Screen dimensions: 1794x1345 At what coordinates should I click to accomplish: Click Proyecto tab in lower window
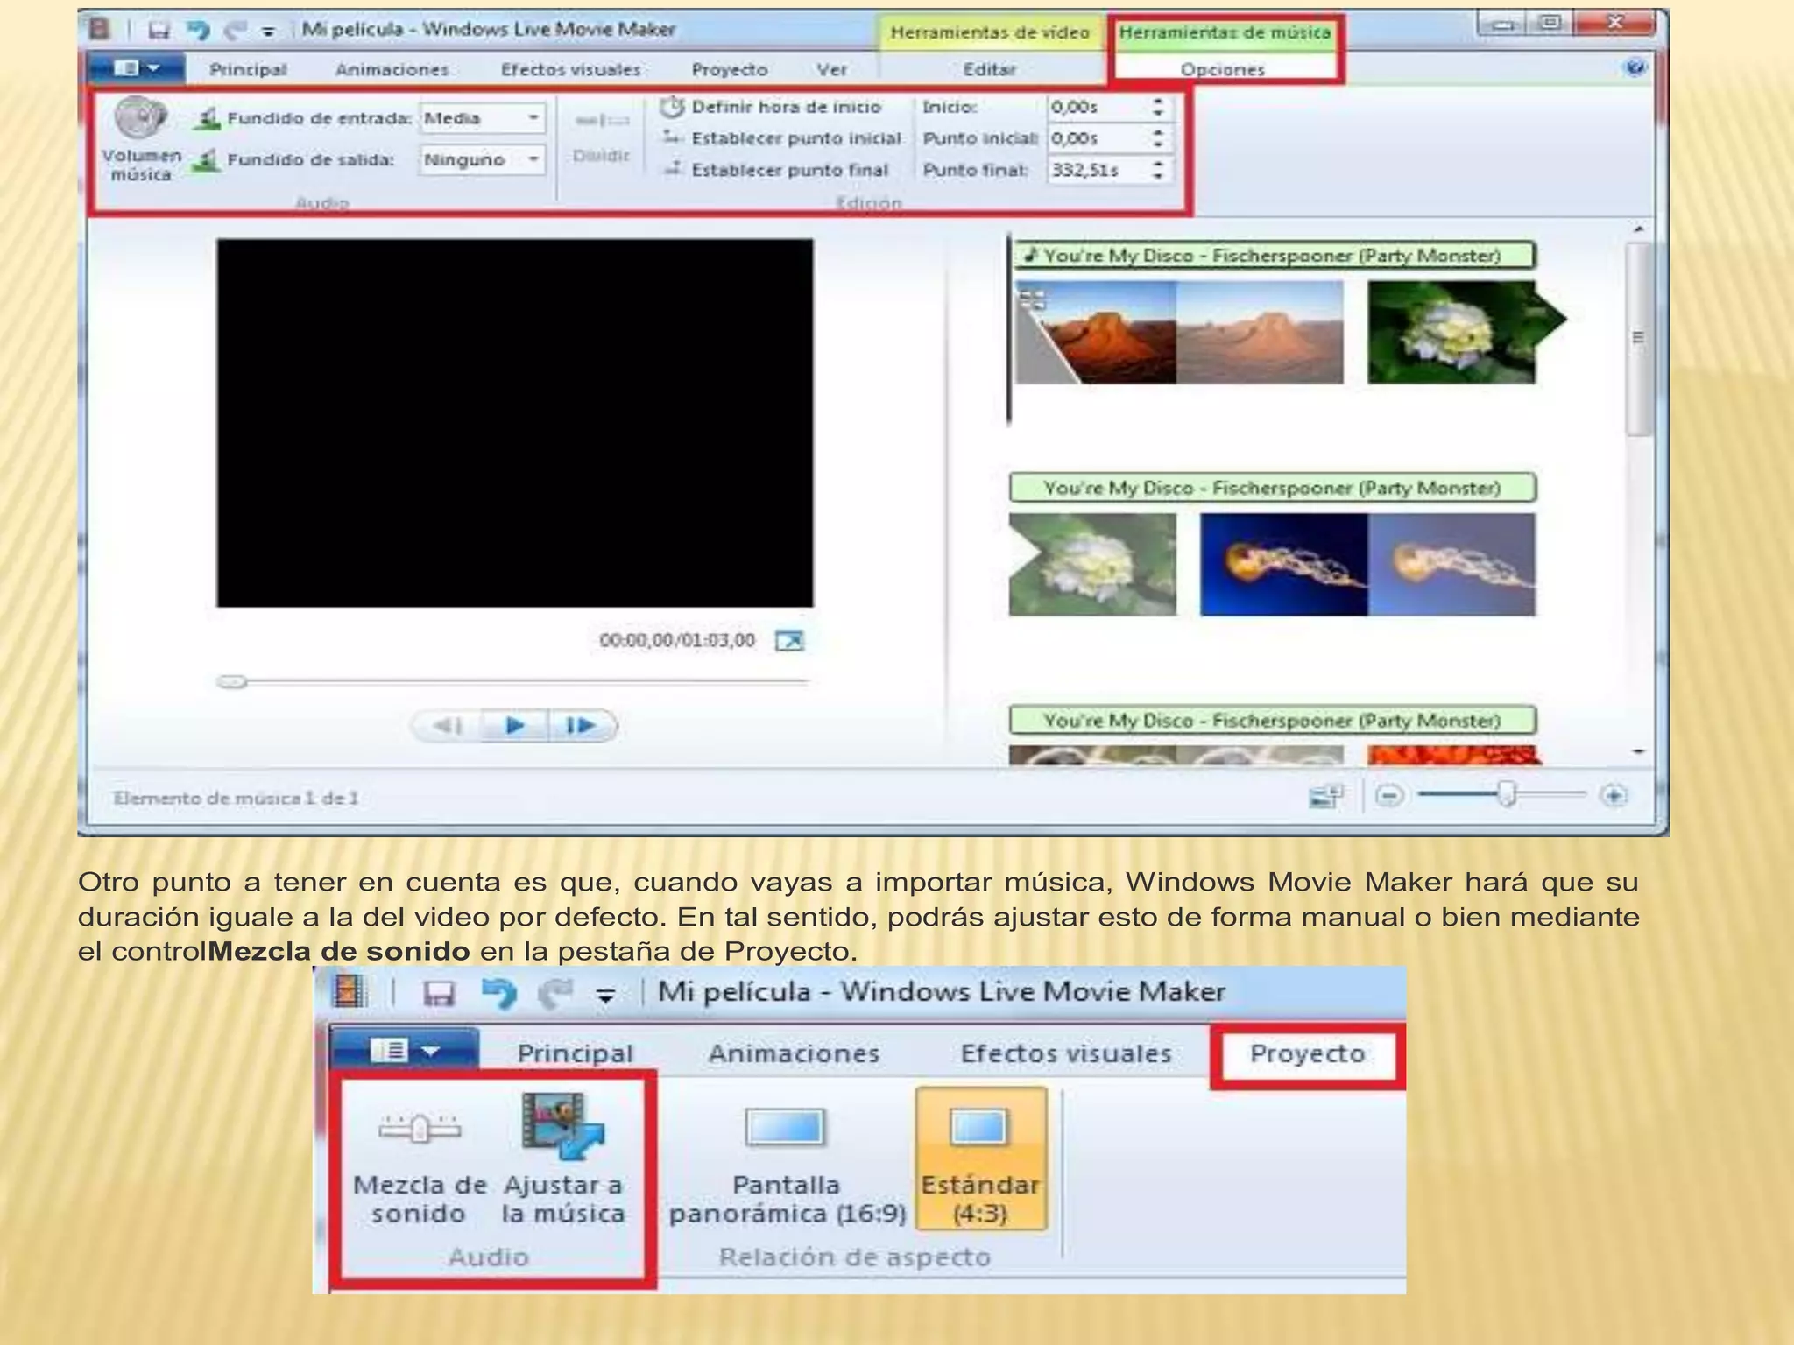pos(1308,1053)
